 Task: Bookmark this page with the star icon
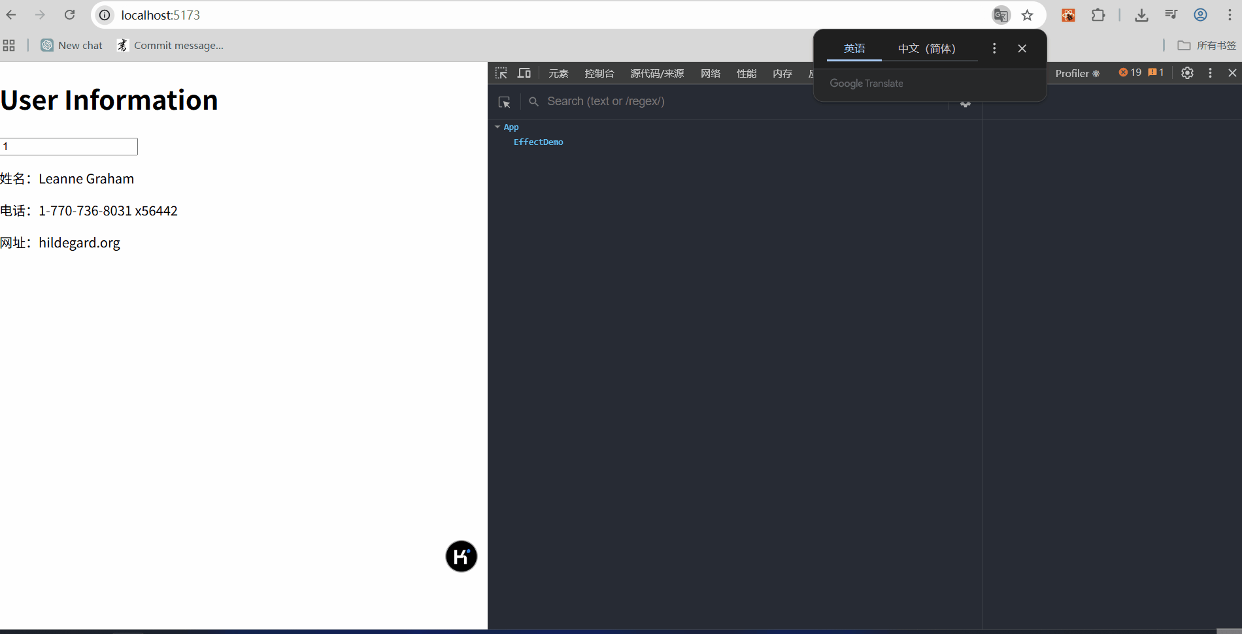coord(1028,15)
